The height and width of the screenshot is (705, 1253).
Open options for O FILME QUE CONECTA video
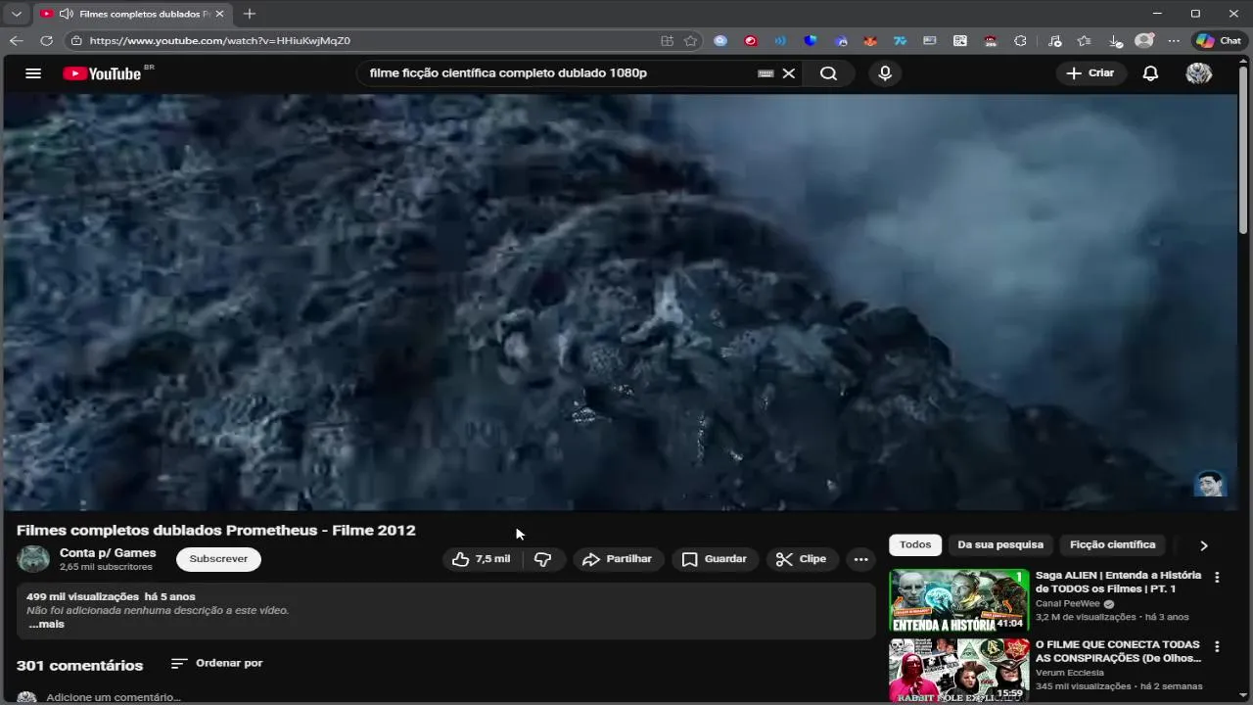[x=1217, y=647]
